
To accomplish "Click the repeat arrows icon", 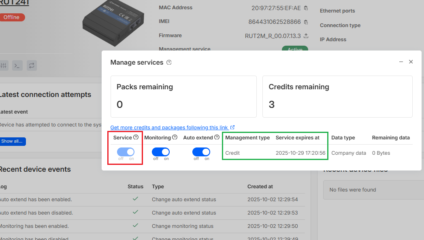I will click(32, 65).
